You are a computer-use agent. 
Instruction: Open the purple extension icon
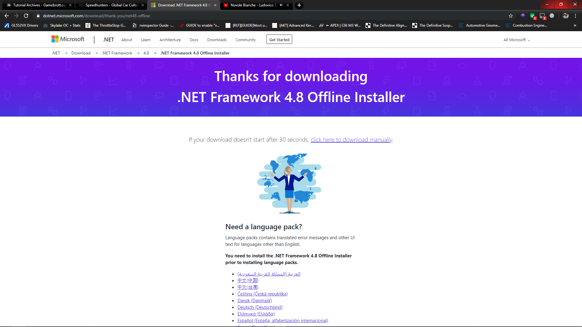[523, 15]
